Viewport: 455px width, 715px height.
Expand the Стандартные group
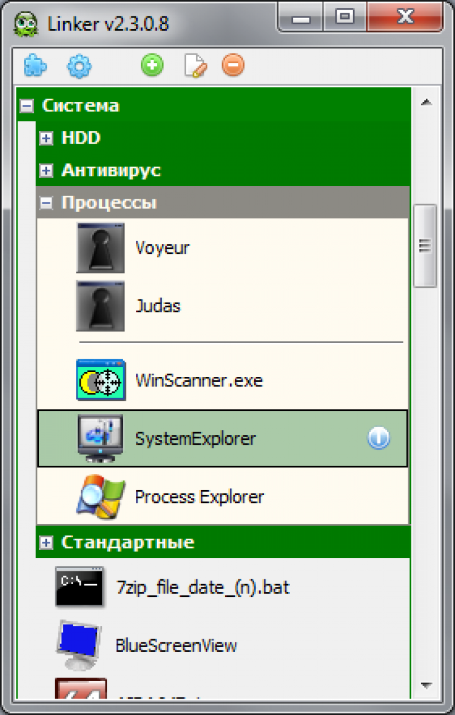coord(46,543)
